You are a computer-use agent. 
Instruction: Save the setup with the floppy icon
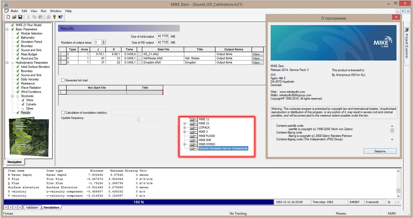(20, 17)
